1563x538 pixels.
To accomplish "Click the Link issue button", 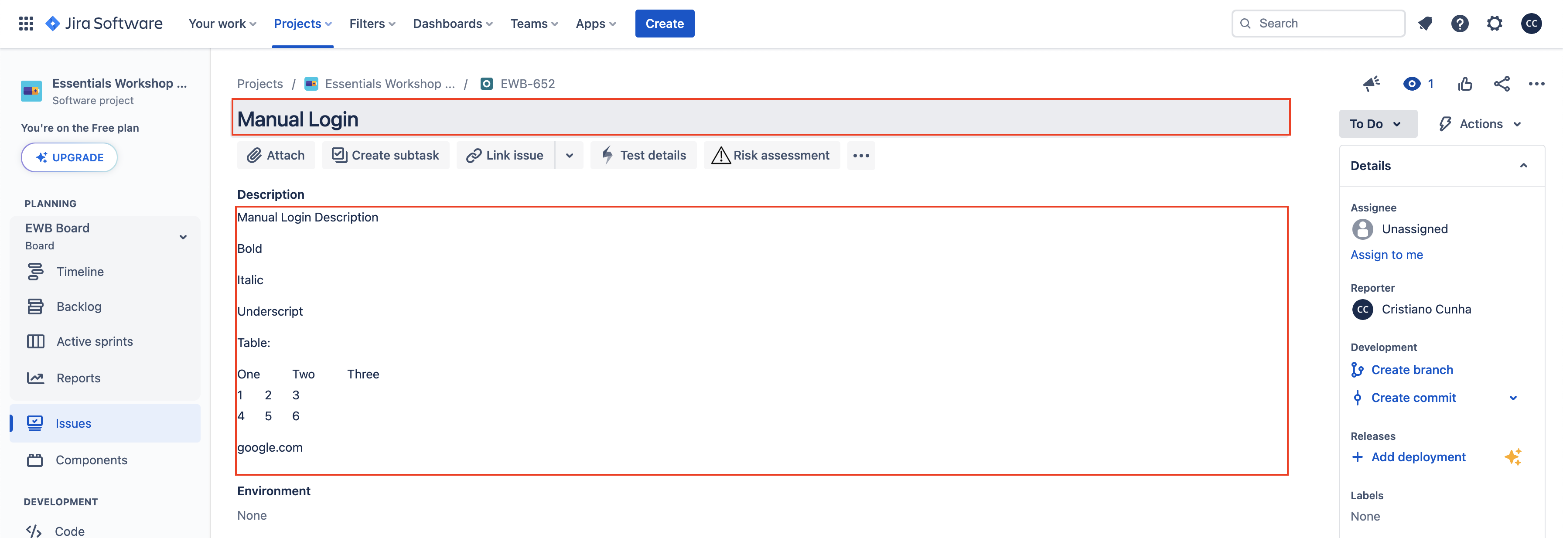I will pyautogui.click(x=505, y=155).
